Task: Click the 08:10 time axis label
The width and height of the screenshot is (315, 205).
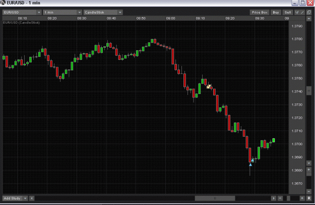Action: [22, 18]
